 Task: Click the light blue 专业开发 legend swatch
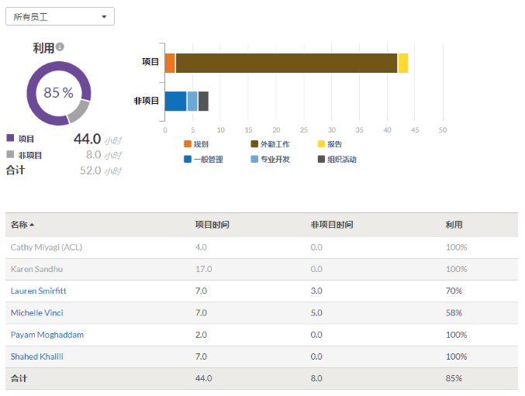[254, 160]
